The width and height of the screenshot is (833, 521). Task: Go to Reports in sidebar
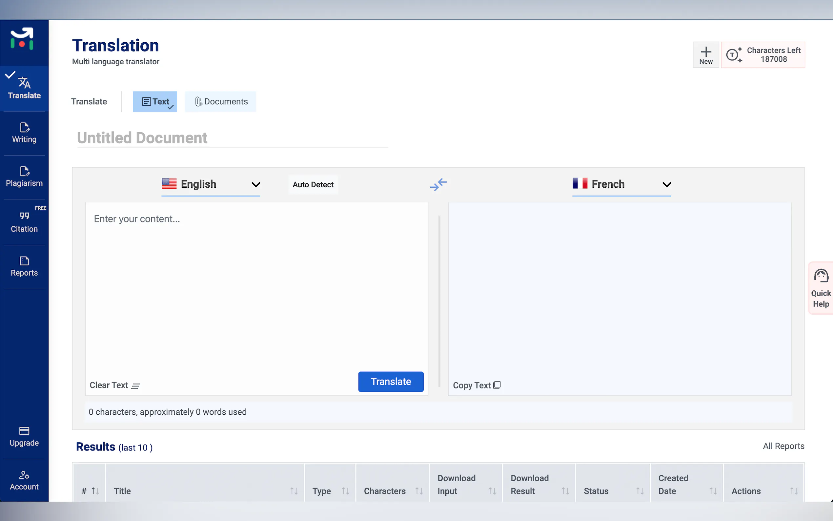(x=24, y=266)
